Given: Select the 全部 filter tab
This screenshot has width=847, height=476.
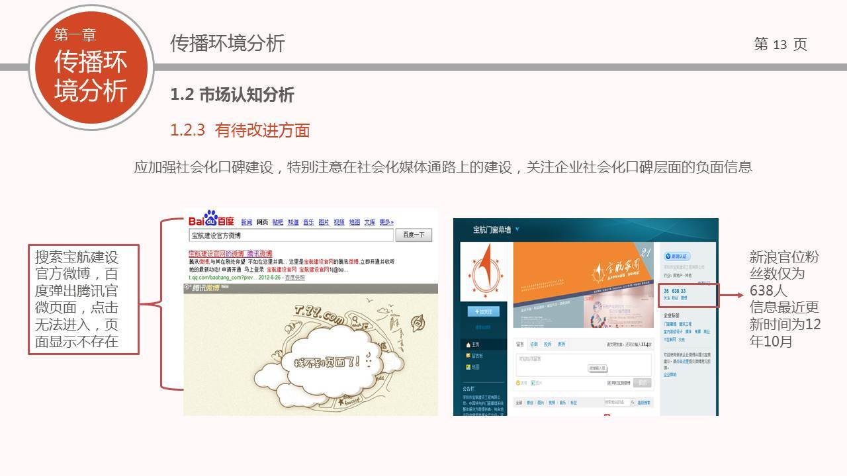Looking at the screenshot, I should 519,403.
